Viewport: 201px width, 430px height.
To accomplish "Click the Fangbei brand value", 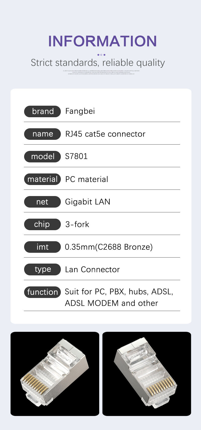I will point(80,111).
